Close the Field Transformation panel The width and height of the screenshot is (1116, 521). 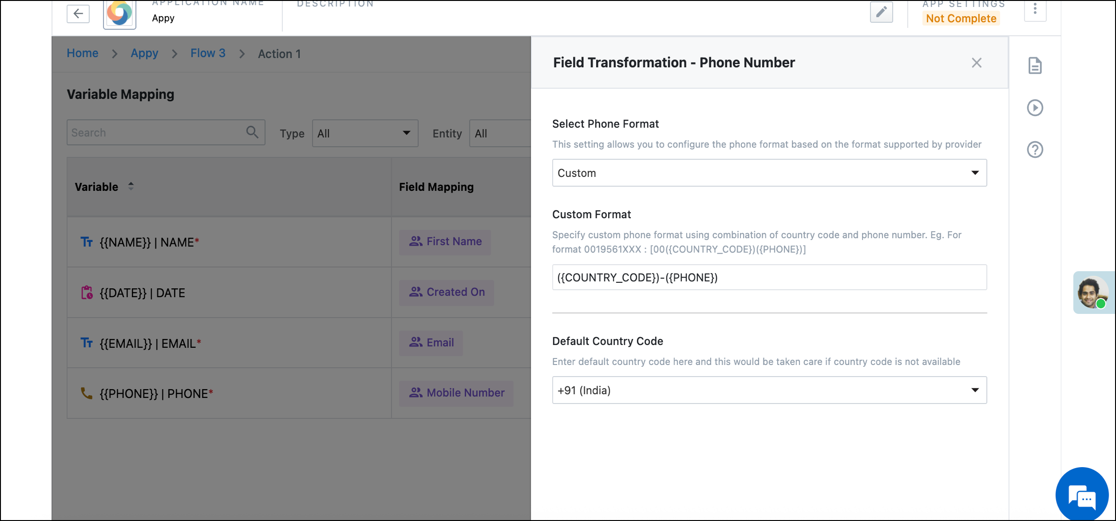pyautogui.click(x=976, y=63)
